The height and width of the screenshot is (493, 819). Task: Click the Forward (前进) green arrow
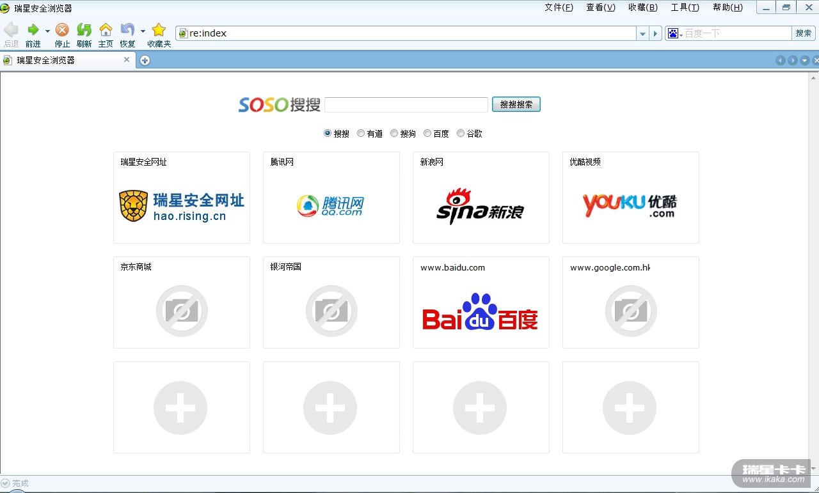[33, 29]
